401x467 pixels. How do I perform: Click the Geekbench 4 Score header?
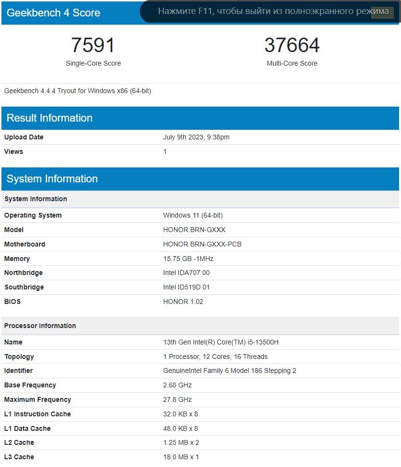tap(53, 13)
